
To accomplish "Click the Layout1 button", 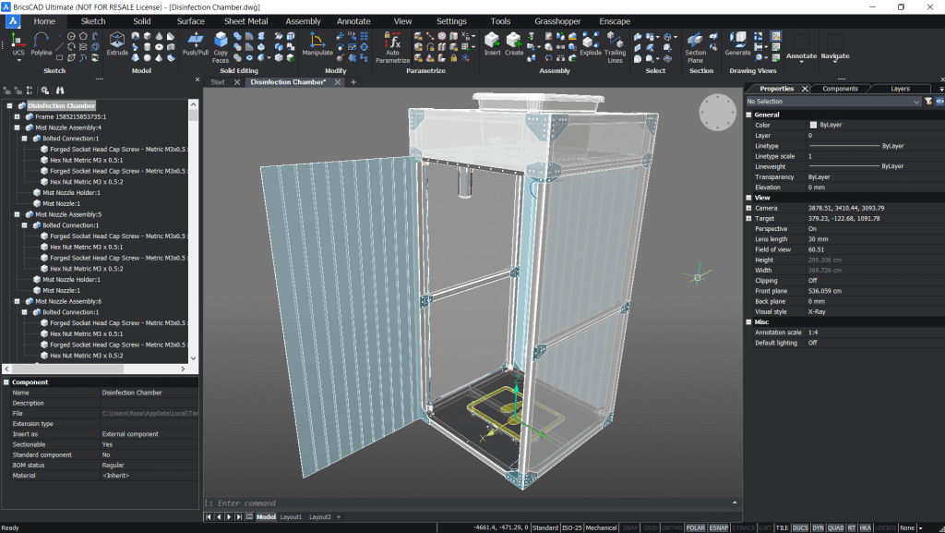I will click(x=291, y=516).
